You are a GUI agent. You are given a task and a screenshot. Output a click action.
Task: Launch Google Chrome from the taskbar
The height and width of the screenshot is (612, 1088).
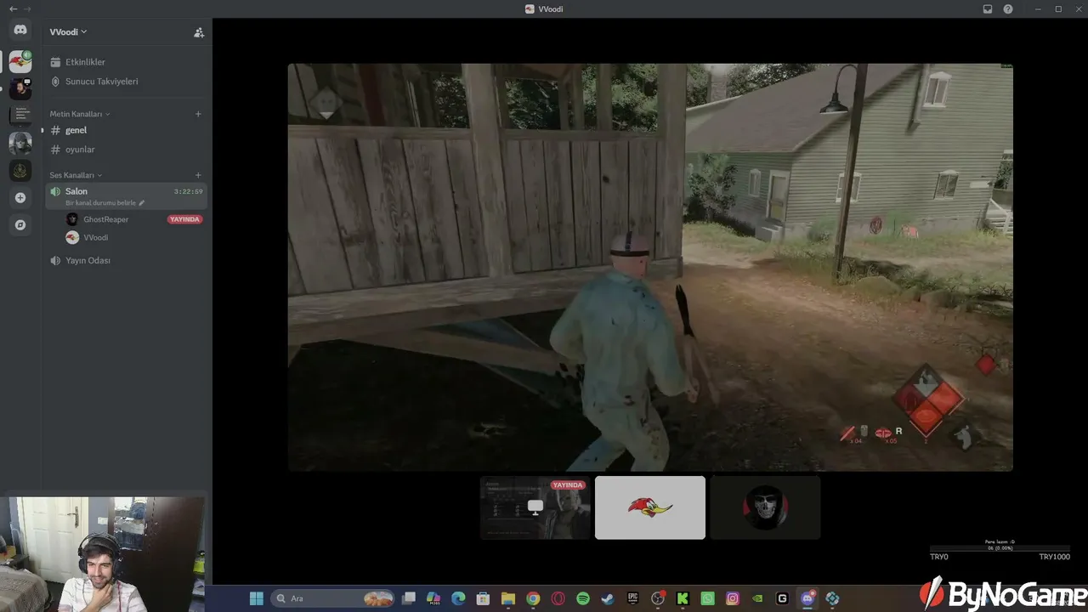pyautogui.click(x=533, y=598)
